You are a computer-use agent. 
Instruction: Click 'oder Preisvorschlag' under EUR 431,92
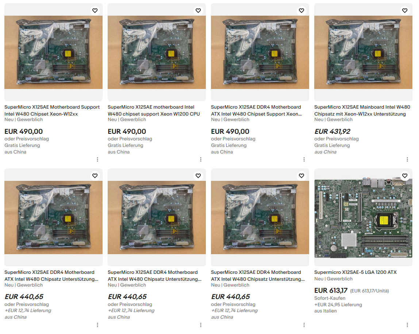tap(337, 139)
